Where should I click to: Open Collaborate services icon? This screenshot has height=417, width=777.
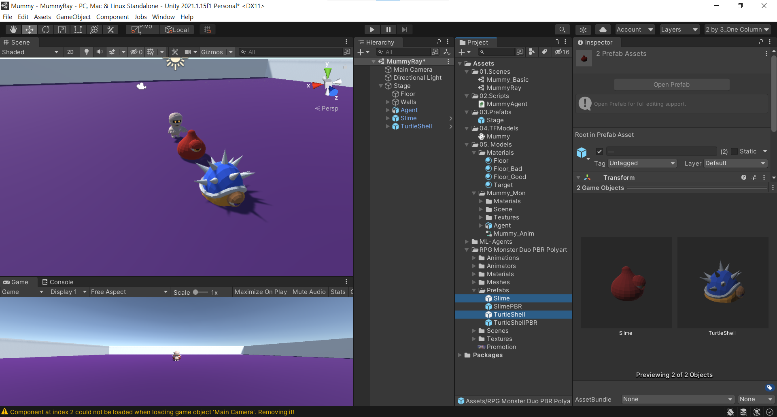tap(583, 30)
